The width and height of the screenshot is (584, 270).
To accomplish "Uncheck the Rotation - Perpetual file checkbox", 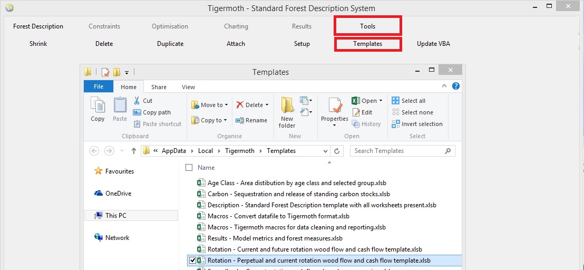I will coord(192,261).
